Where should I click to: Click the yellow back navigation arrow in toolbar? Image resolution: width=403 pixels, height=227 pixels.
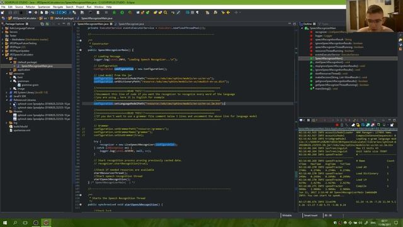coord(228,13)
